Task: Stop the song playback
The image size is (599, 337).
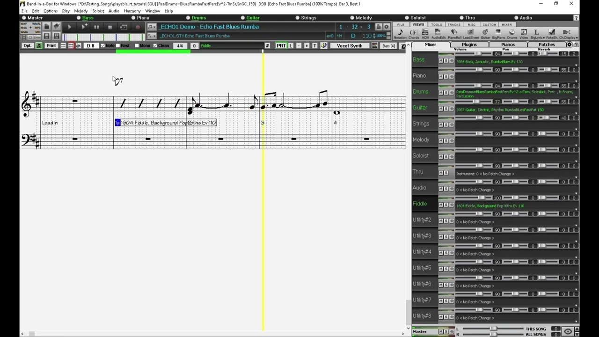Action: (110, 27)
